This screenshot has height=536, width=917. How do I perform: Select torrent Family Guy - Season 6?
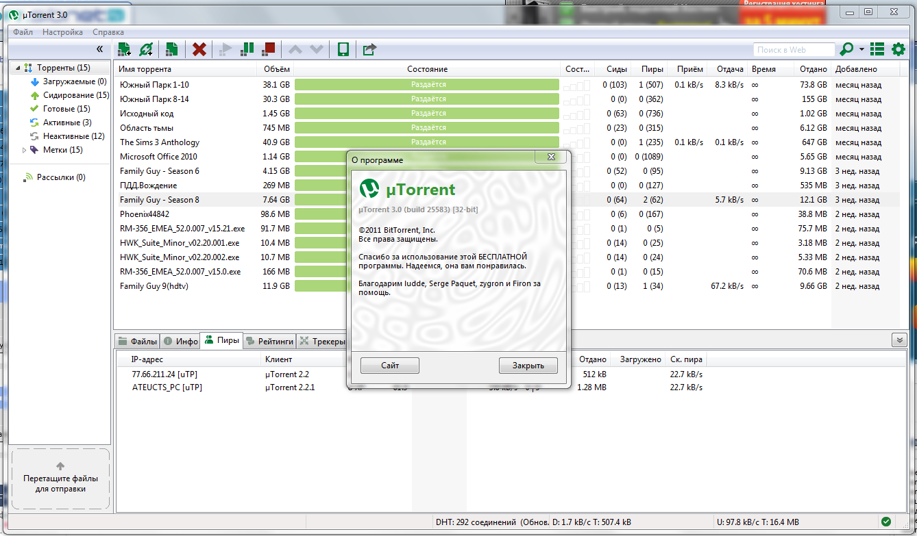[160, 171]
